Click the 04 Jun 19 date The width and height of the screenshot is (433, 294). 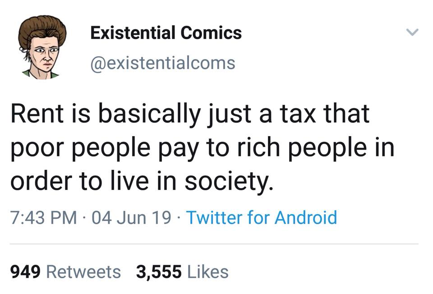pyautogui.click(x=131, y=218)
